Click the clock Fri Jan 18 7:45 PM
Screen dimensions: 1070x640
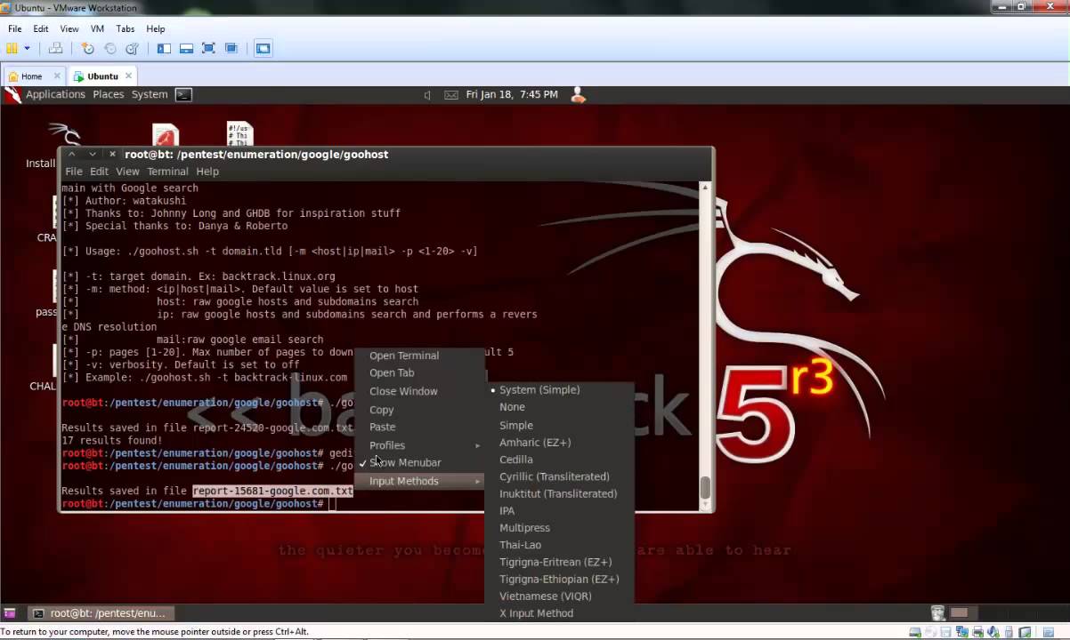[512, 94]
